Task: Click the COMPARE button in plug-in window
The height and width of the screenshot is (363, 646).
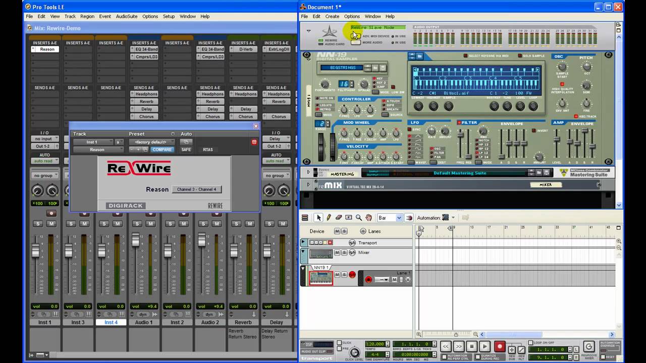Action: point(162,150)
